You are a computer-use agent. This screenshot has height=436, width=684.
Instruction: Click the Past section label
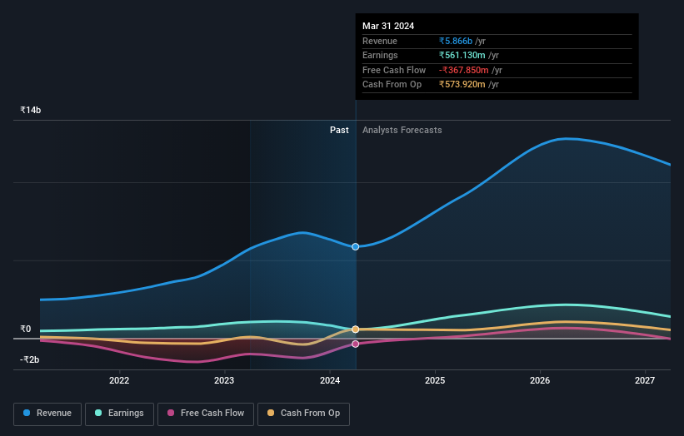[x=339, y=130]
